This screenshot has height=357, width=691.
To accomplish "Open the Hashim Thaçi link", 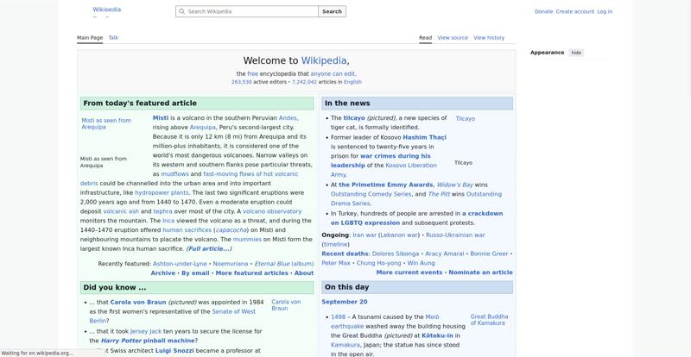I will 424,137.
